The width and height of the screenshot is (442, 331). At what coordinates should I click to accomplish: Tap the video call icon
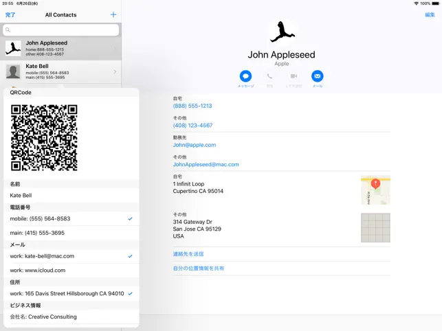[294, 76]
